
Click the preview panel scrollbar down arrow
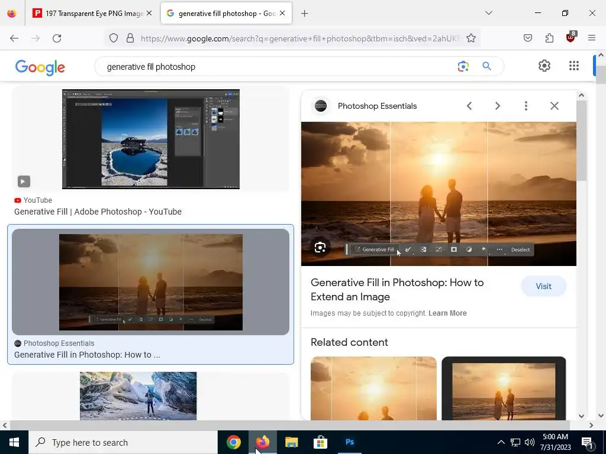click(x=581, y=416)
